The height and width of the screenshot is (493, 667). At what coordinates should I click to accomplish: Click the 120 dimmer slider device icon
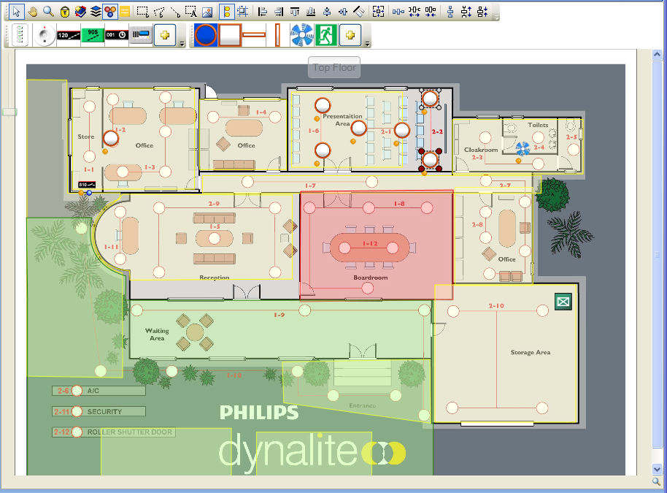click(69, 34)
